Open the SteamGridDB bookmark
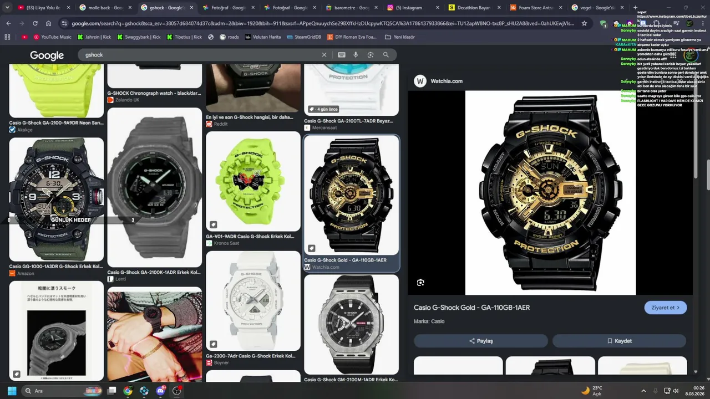 [x=304, y=37]
